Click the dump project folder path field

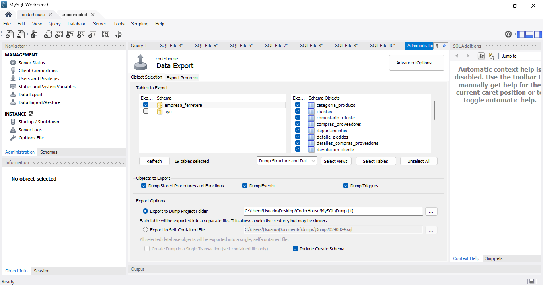click(333, 211)
